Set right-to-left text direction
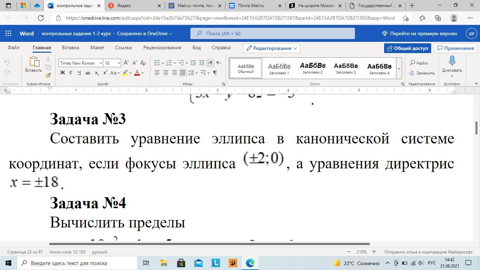This screenshot has width=480, height=270. 218,63
